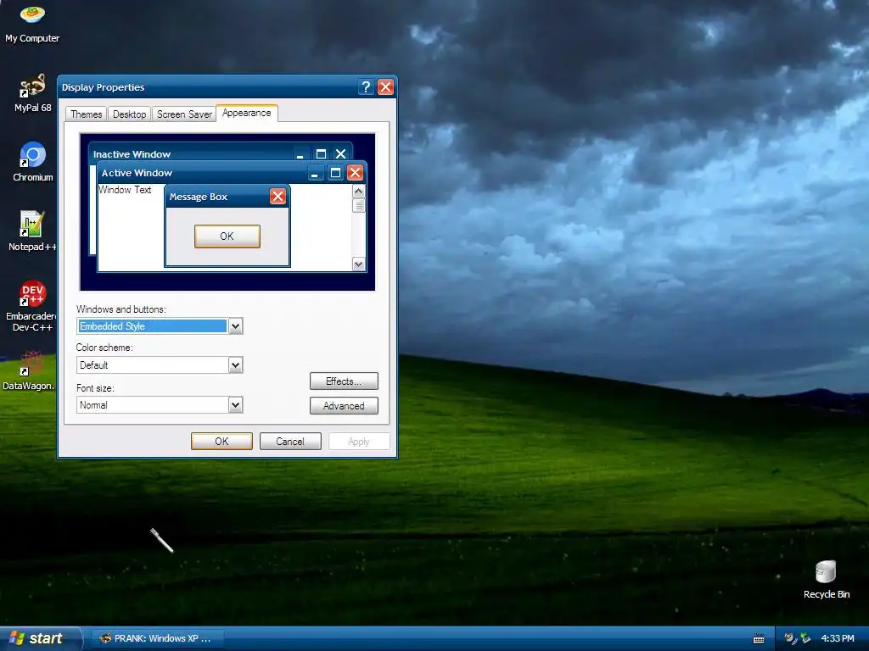Screen dimensions: 869x651
Task: Open the Start menu
Action: tap(40, 638)
